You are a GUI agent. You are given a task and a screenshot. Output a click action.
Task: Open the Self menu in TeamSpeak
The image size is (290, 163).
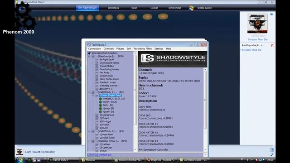point(129,49)
